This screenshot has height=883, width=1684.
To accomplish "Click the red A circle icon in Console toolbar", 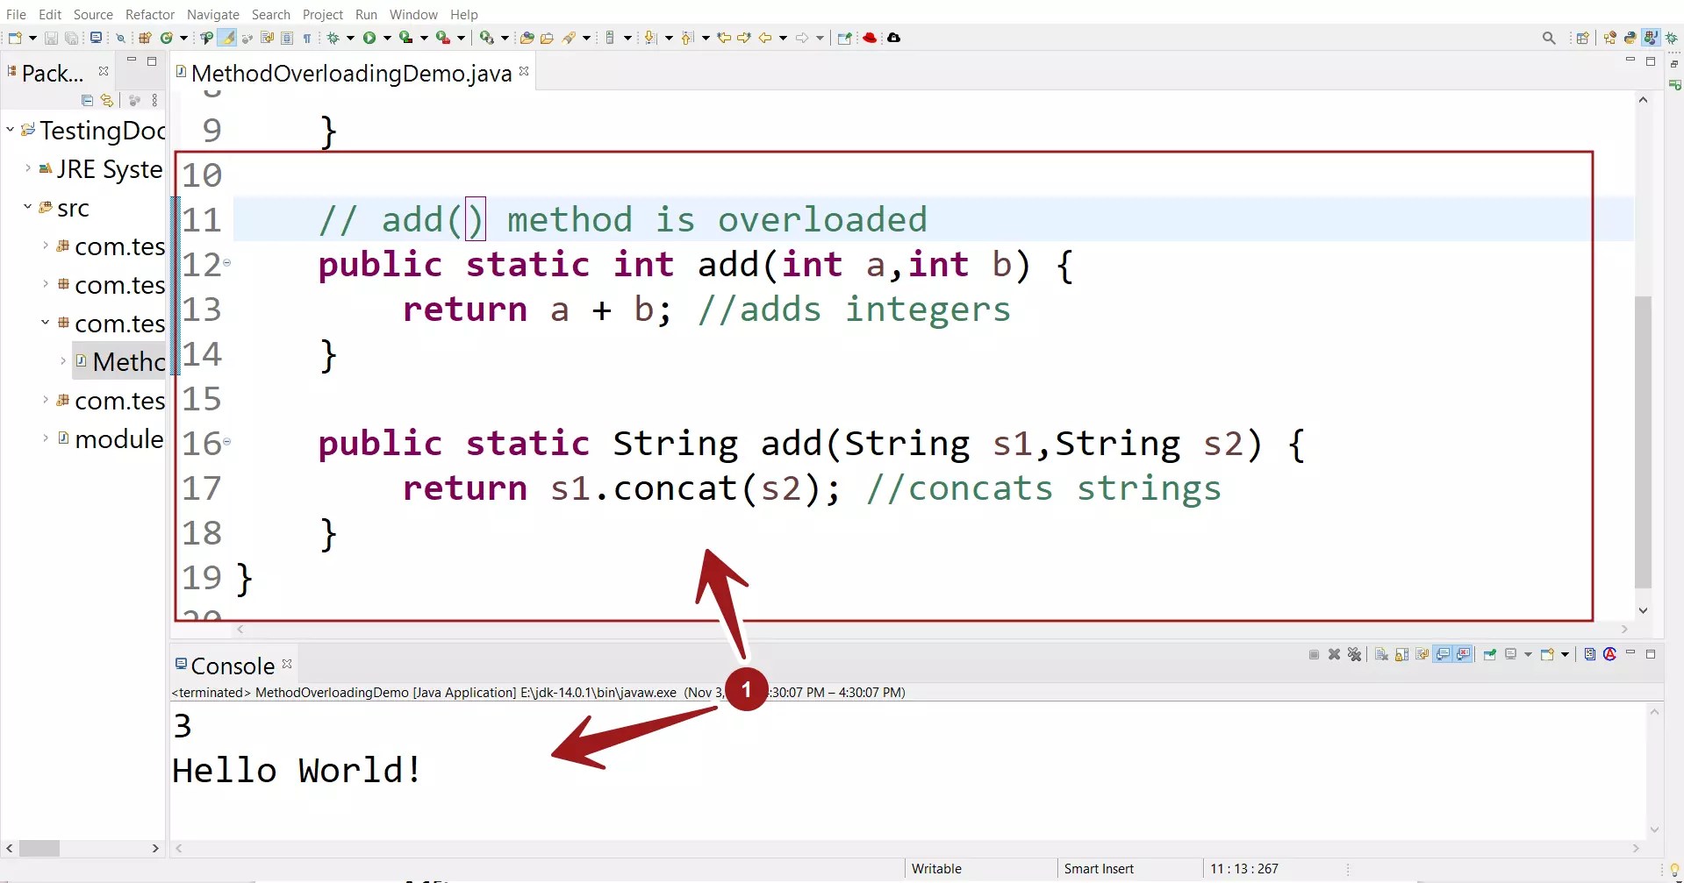I will (x=1609, y=654).
